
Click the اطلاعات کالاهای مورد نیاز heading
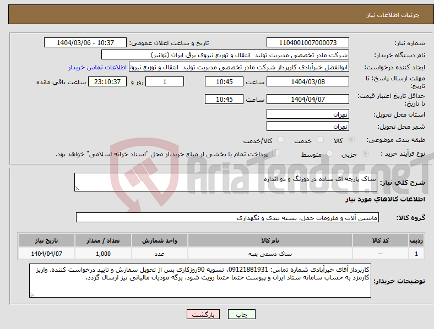click(x=385, y=199)
